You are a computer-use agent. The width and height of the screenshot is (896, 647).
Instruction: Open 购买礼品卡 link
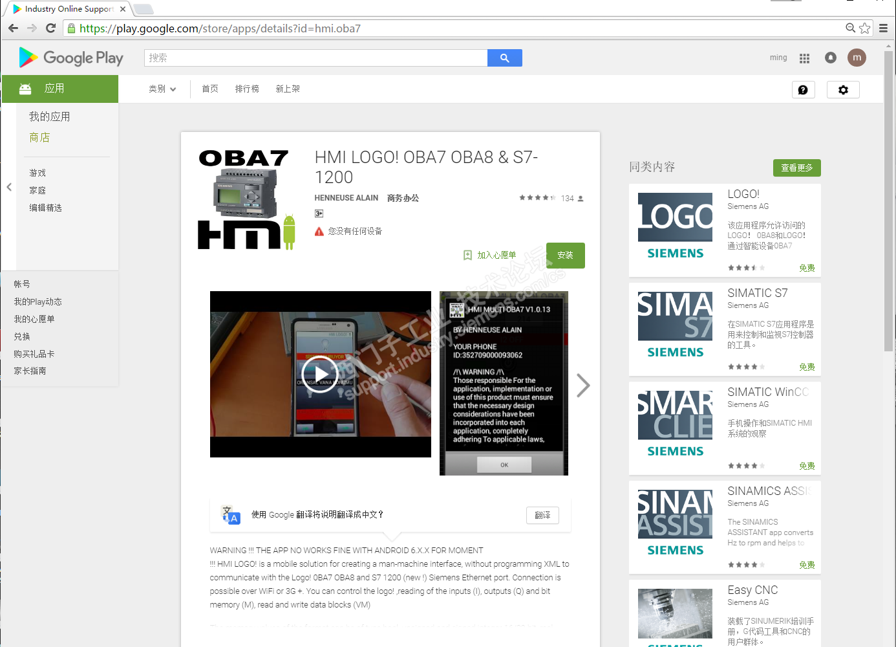[x=34, y=354]
